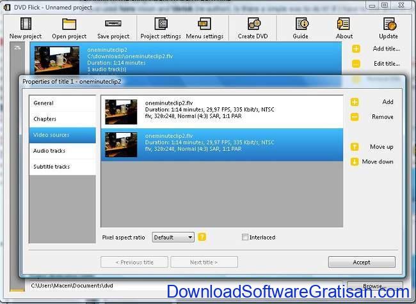Click the yellow plus icon beside Add title
This screenshot has height=304, width=416.
tap(356, 49)
